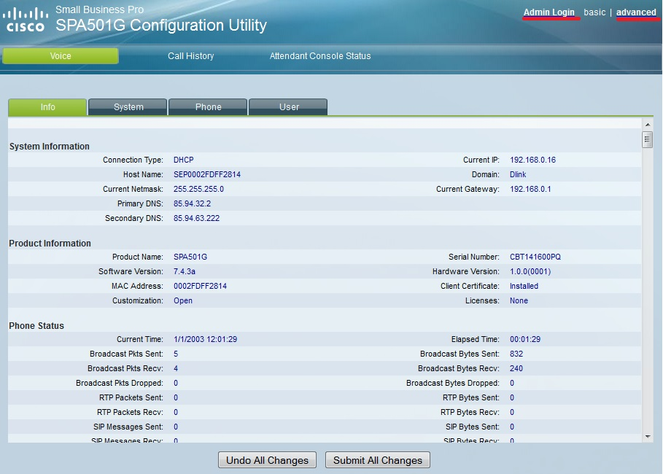Click Submit All Changes button
This screenshot has width=663, height=474.
click(x=378, y=460)
